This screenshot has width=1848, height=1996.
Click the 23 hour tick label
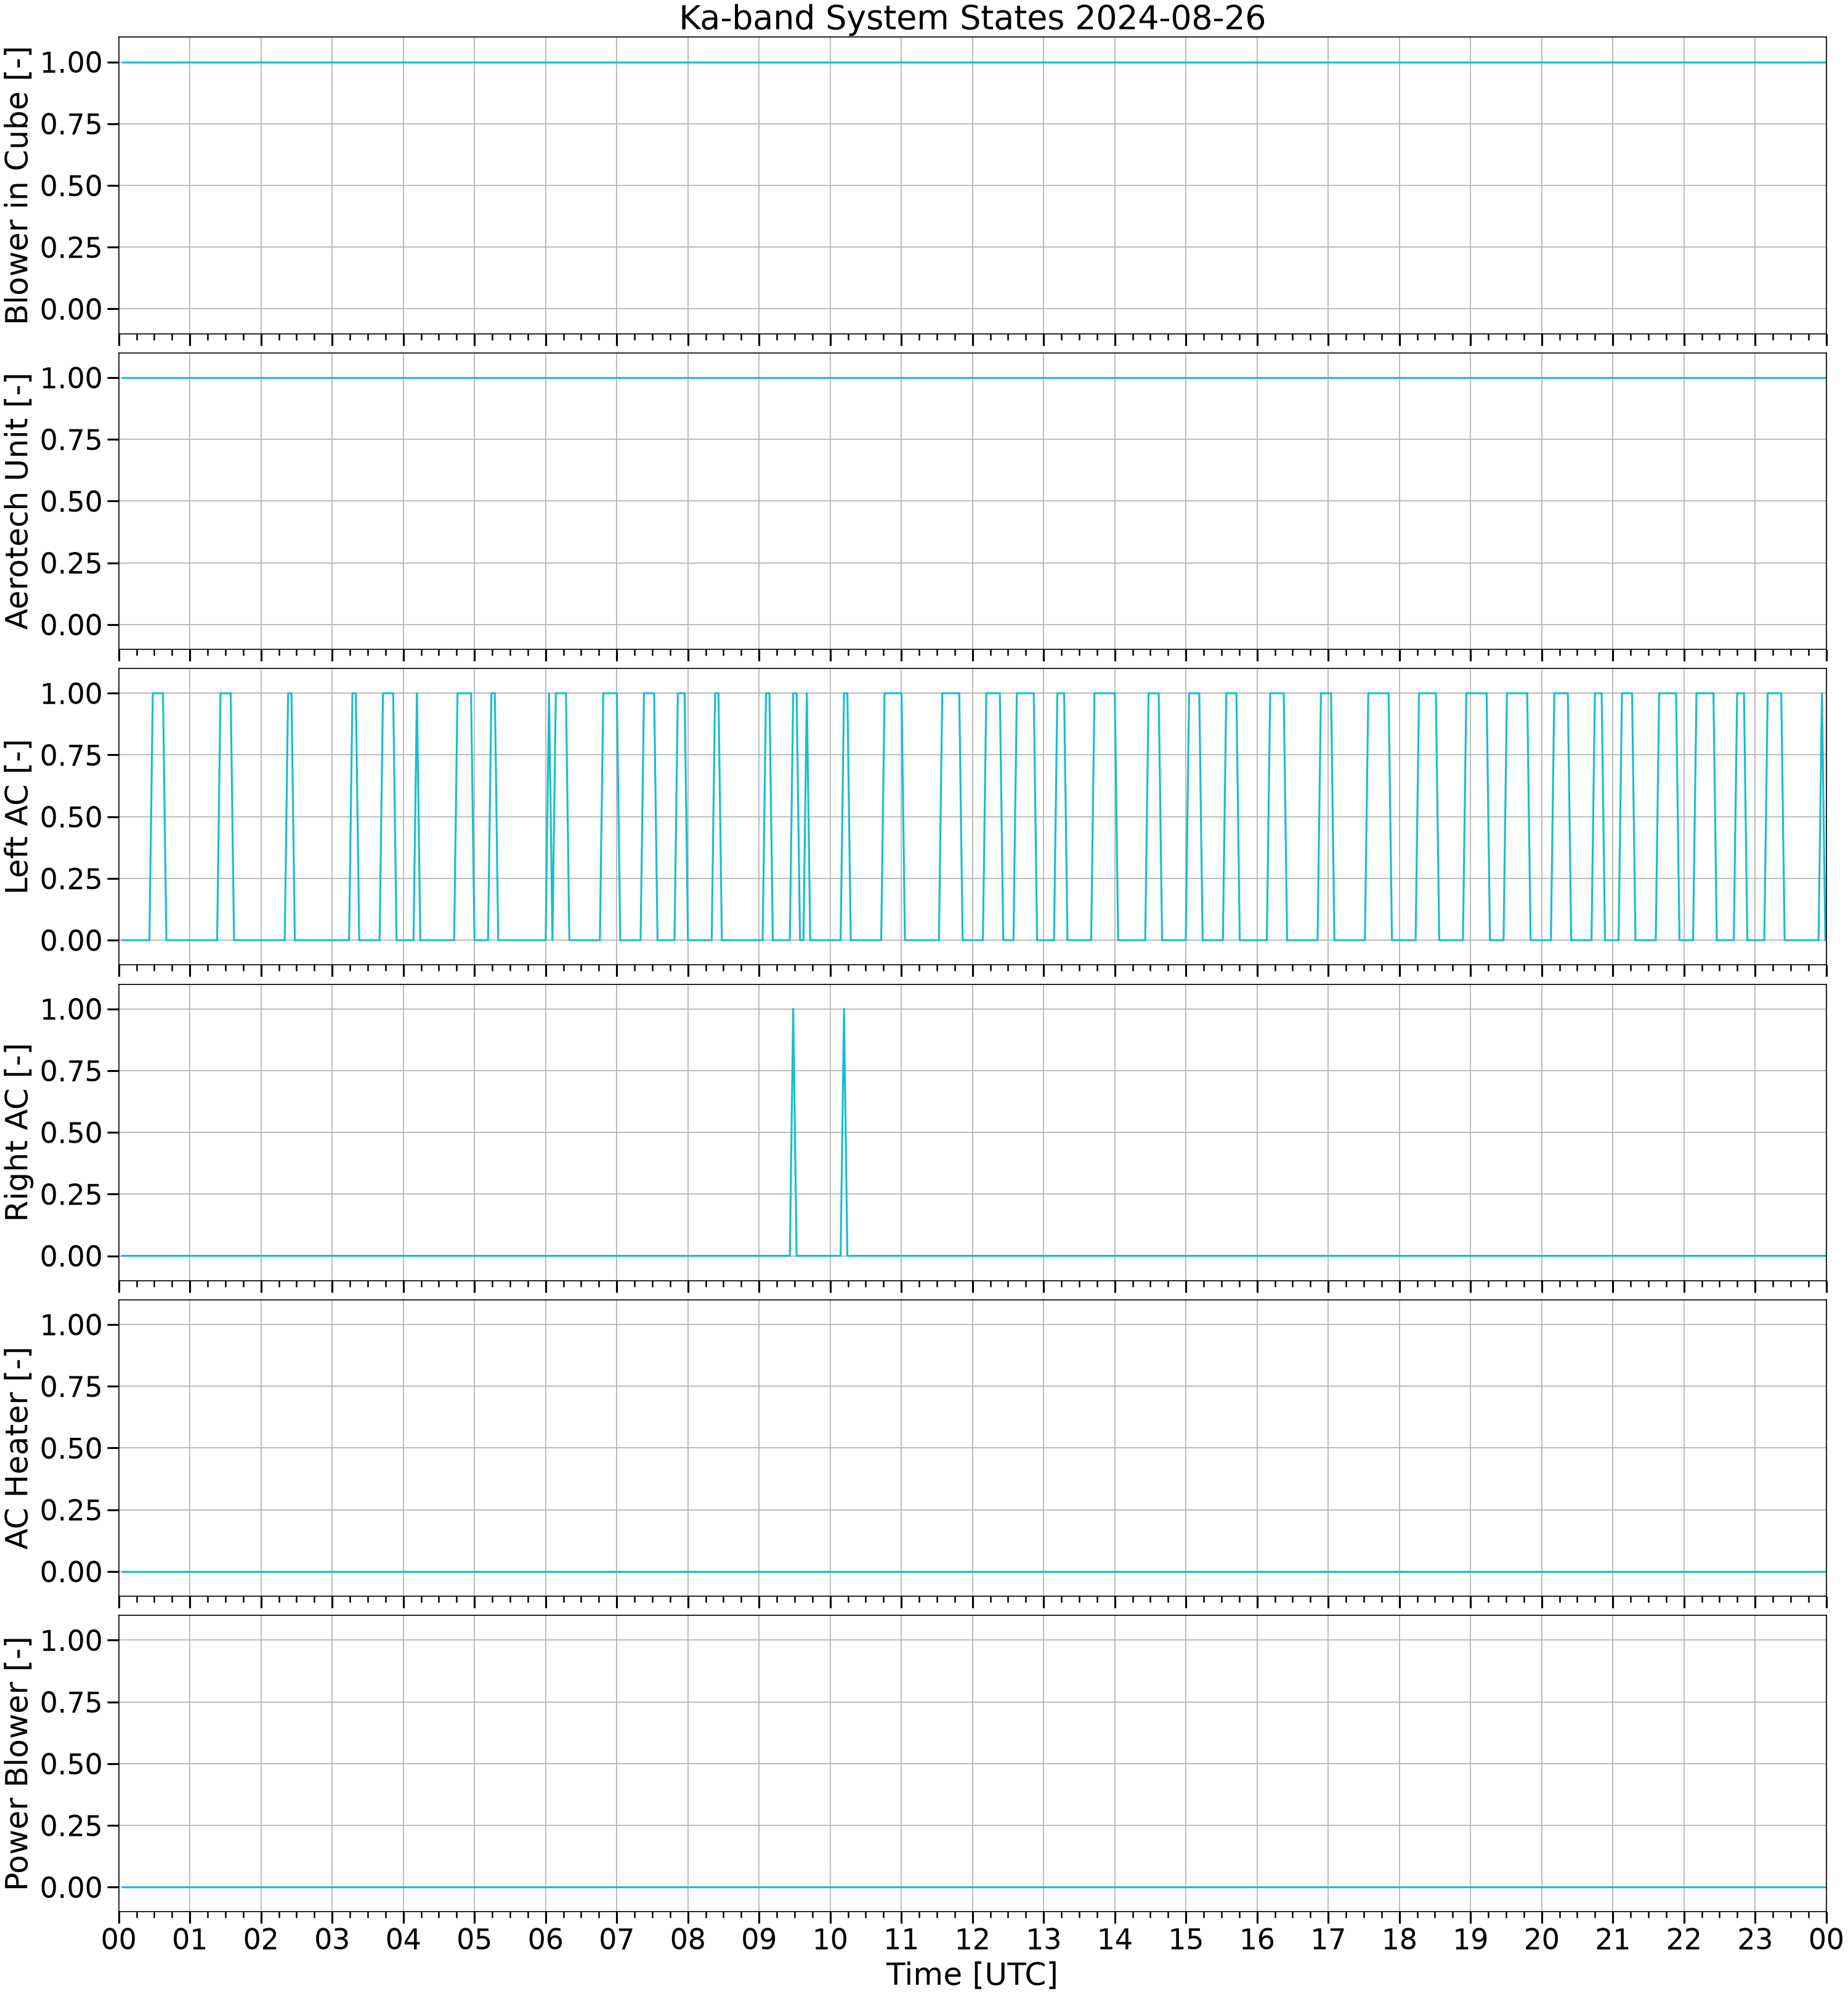point(1755,1939)
